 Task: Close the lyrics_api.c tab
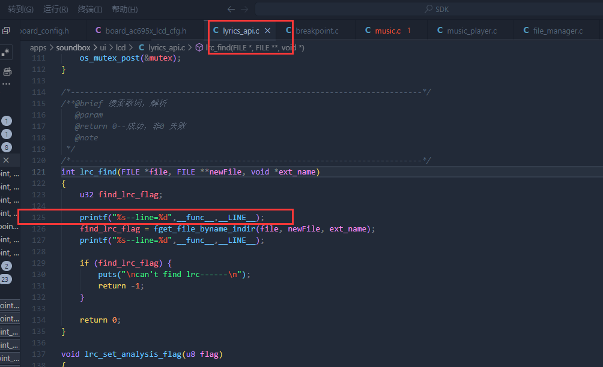click(x=267, y=31)
